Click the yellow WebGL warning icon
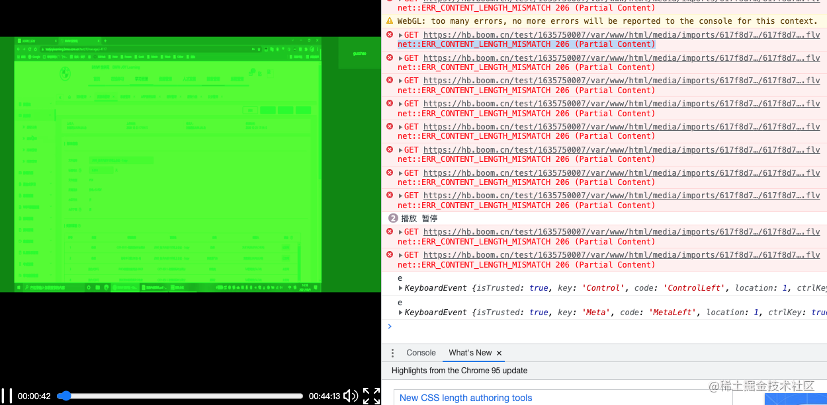The width and height of the screenshot is (827, 405). coord(390,21)
